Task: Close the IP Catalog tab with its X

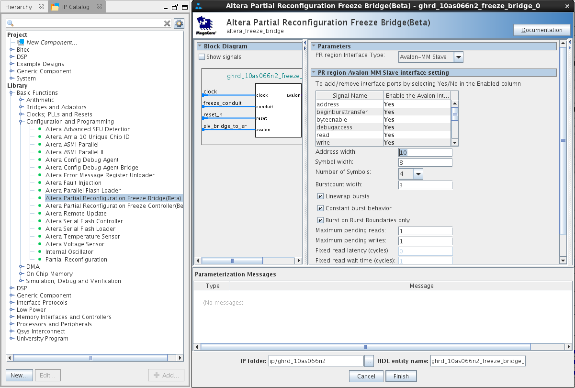Action: point(99,7)
